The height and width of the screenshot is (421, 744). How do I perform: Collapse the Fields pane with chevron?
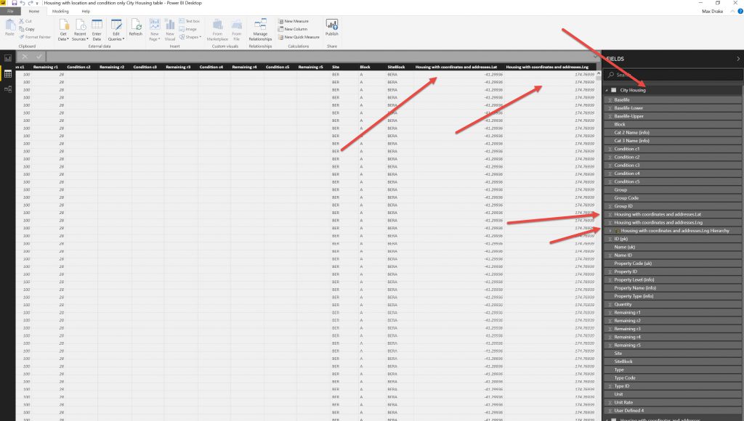tap(738, 58)
